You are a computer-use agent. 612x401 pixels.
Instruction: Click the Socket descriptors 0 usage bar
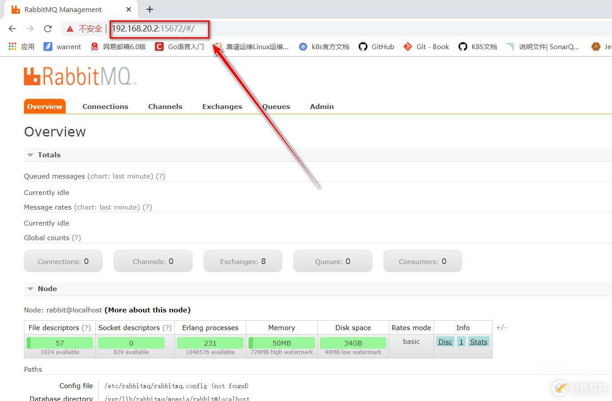click(x=131, y=343)
